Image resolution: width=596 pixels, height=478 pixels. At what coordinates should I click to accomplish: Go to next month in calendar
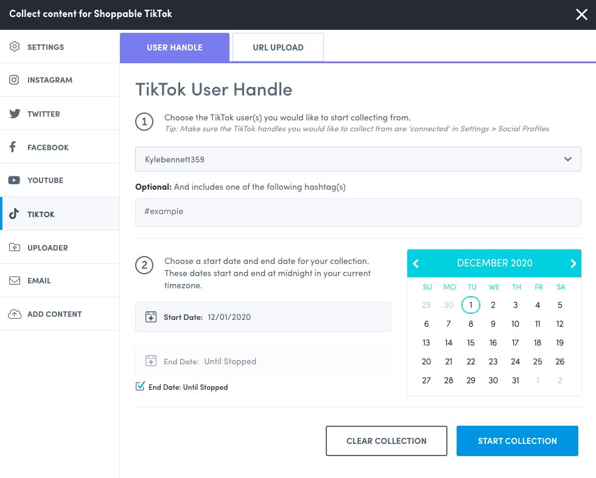click(573, 263)
